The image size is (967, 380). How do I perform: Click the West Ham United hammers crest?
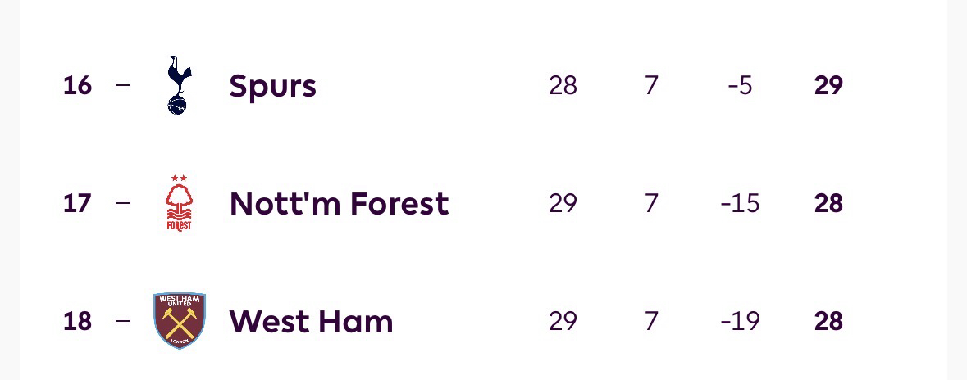pos(180,321)
